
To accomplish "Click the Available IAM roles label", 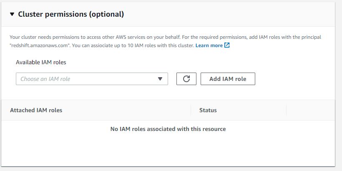I will point(41,62).
